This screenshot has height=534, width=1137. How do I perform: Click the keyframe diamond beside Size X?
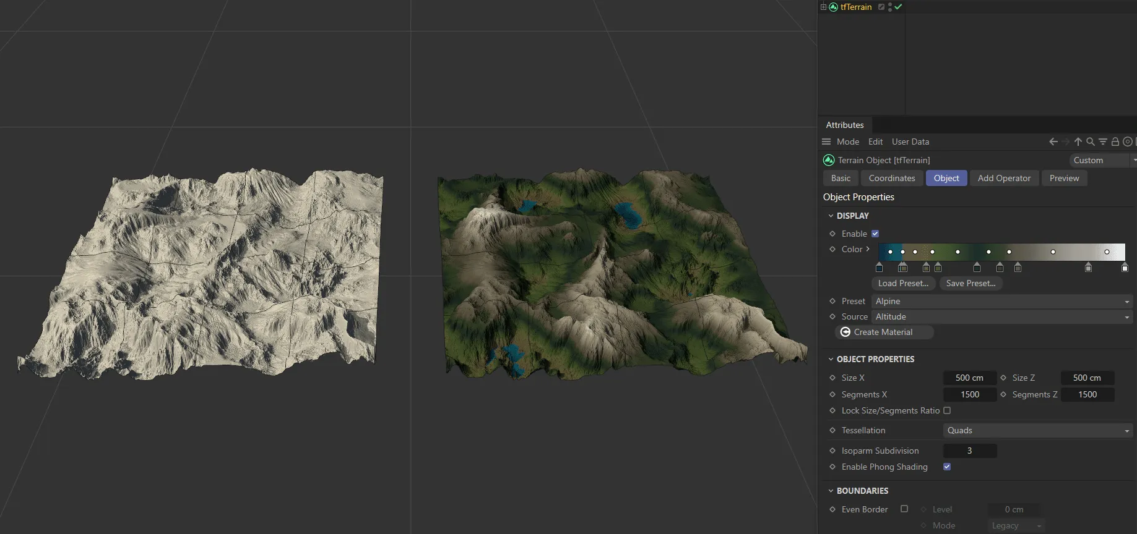pos(832,378)
